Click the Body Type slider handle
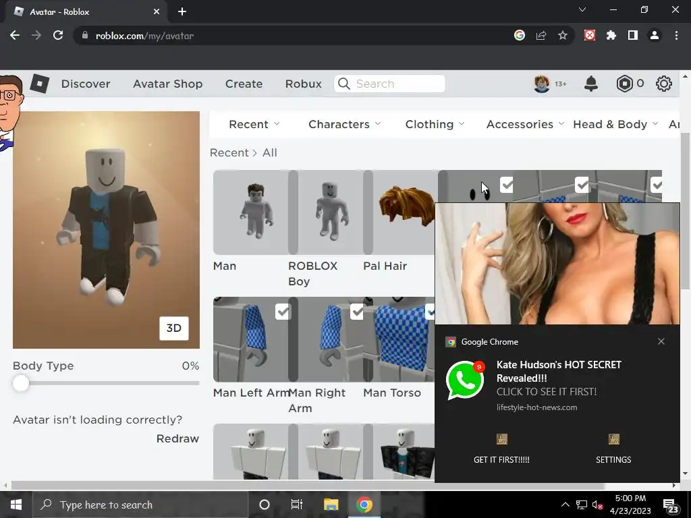The height and width of the screenshot is (518, 691). coord(20,383)
